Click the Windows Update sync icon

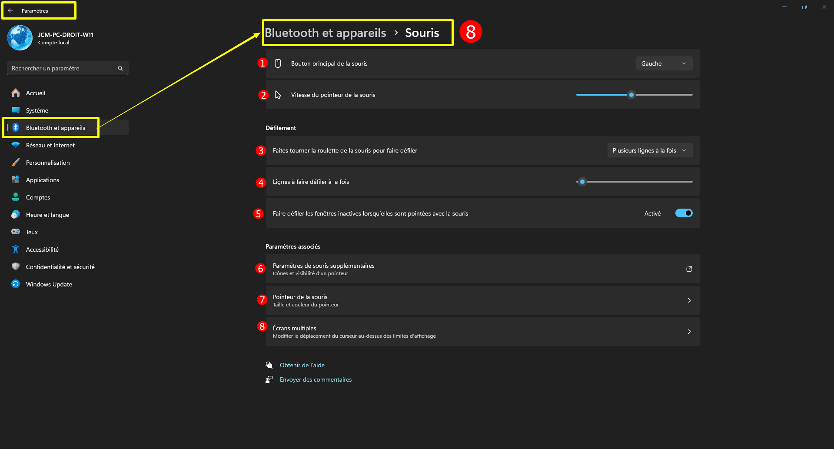[16, 284]
